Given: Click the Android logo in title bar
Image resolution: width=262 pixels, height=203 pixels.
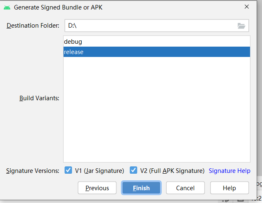Looking at the screenshot, I should point(7,7).
